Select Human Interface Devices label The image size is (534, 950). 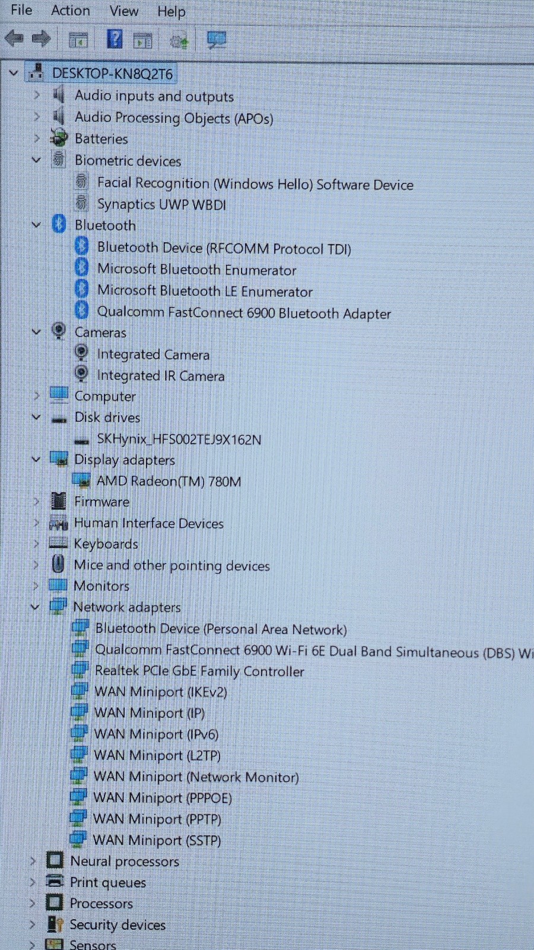pyautogui.click(x=149, y=523)
